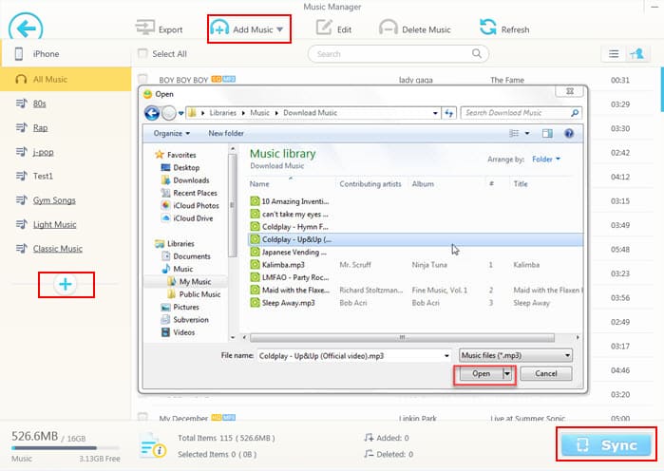Click the Search Download Music field
Screen dimensions: 664x471
(x=521, y=113)
